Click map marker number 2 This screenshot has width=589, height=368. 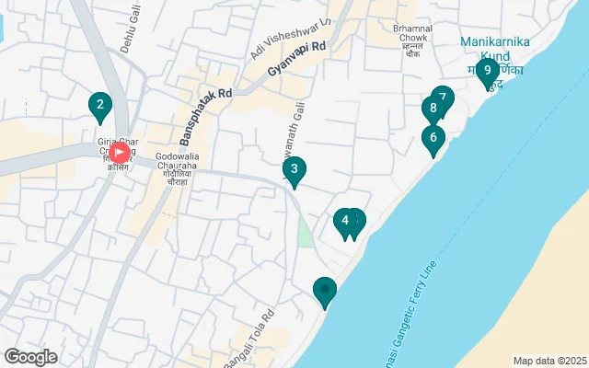(x=100, y=108)
